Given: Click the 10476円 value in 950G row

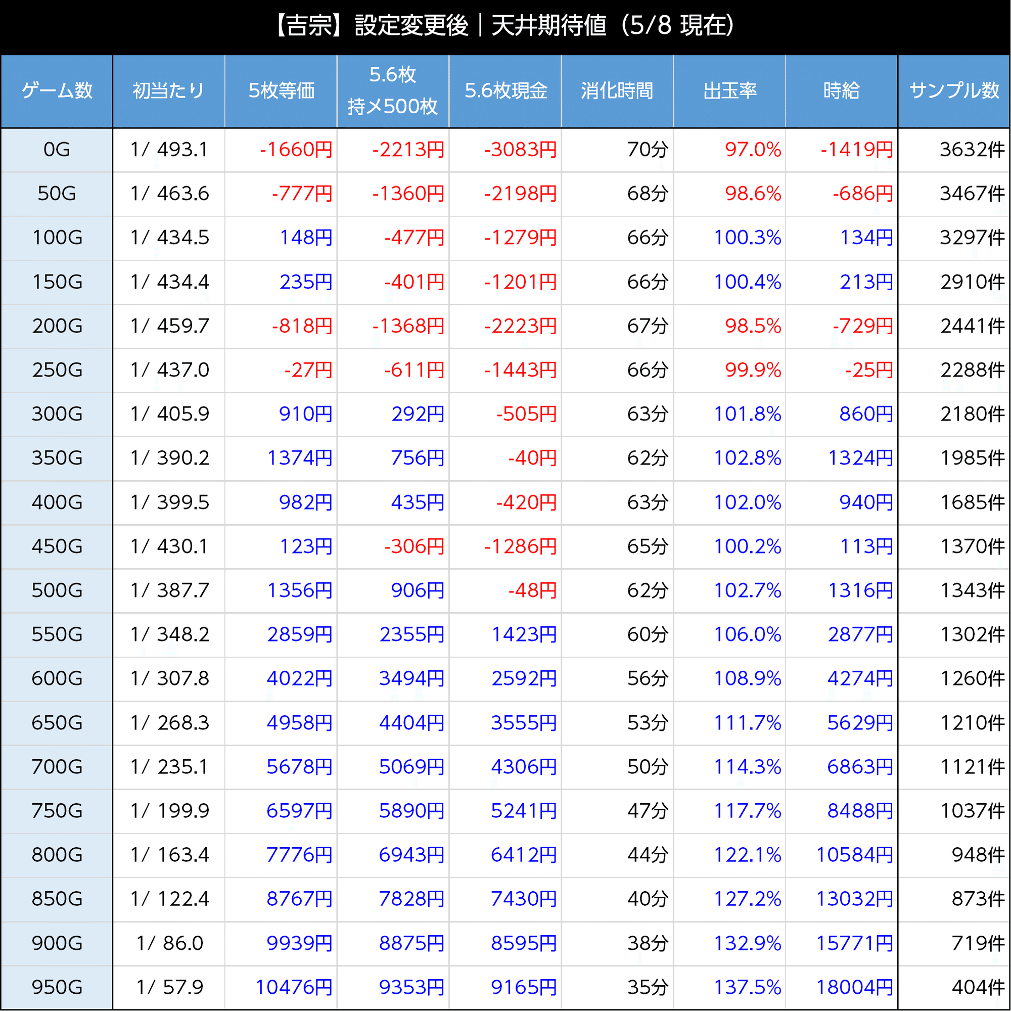Looking at the screenshot, I should (x=294, y=987).
